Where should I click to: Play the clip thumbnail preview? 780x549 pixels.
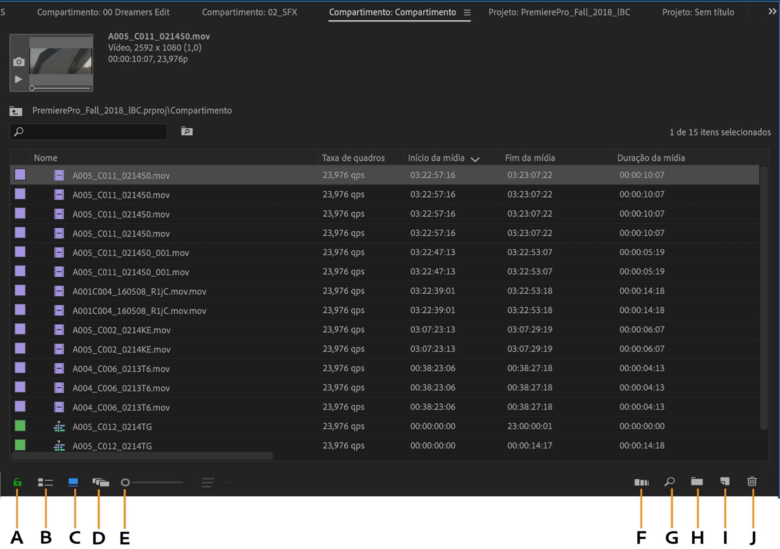(x=18, y=79)
